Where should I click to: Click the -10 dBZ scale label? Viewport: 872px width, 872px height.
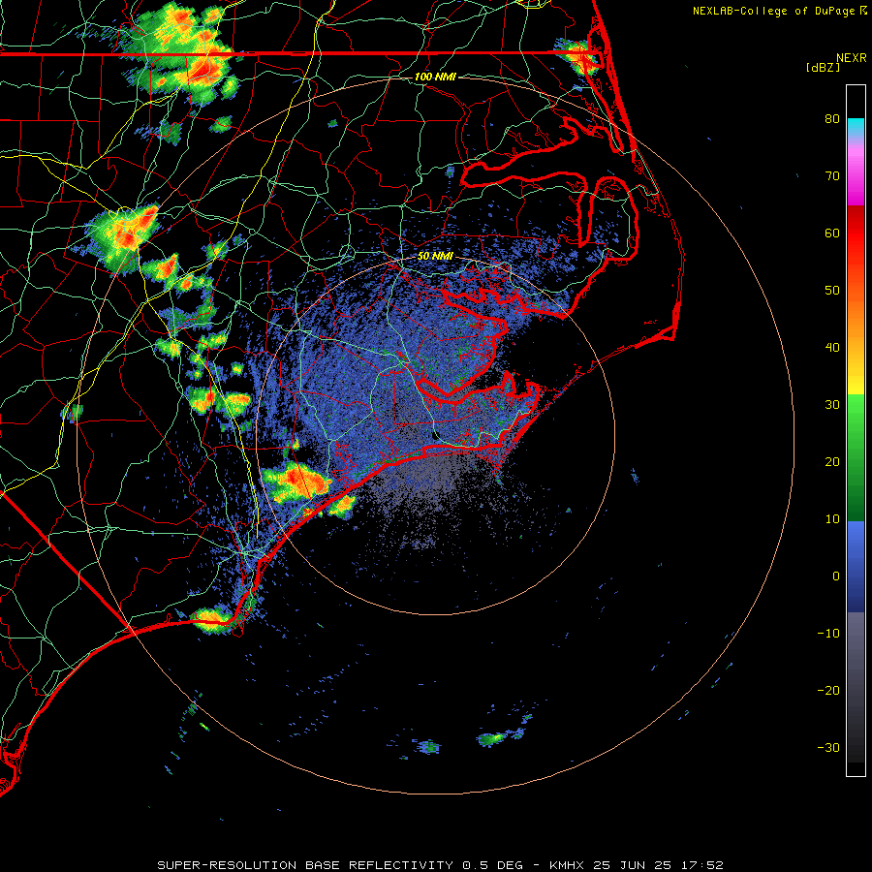click(x=828, y=634)
